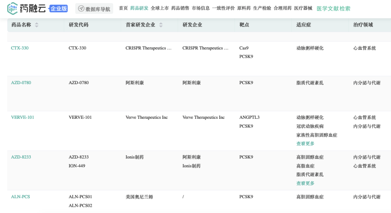Open 医学文献检索 link
This screenshot has width=391, height=213.
click(x=333, y=8)
